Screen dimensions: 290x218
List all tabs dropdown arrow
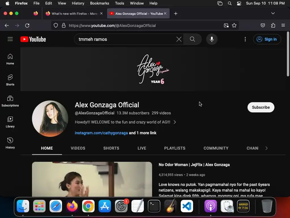273,13
